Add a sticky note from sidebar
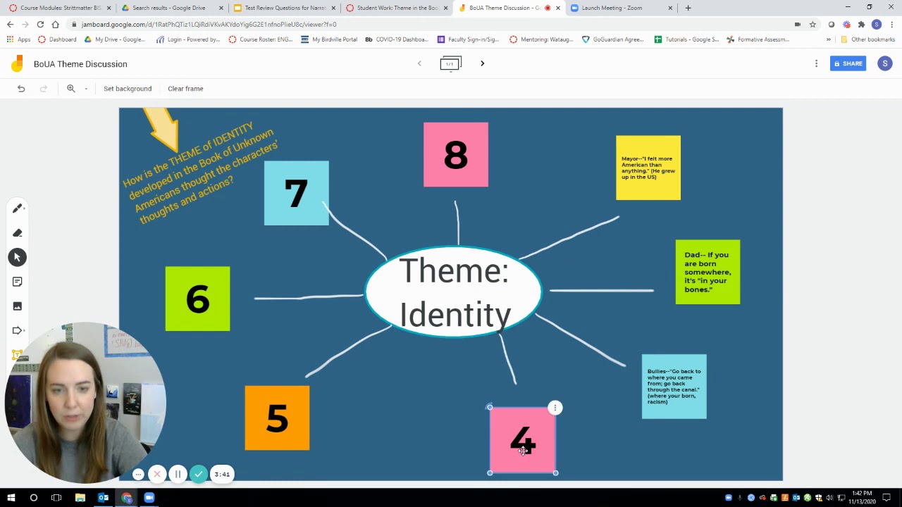The width and height of the screenshot is (902, 507). point(18,282)
